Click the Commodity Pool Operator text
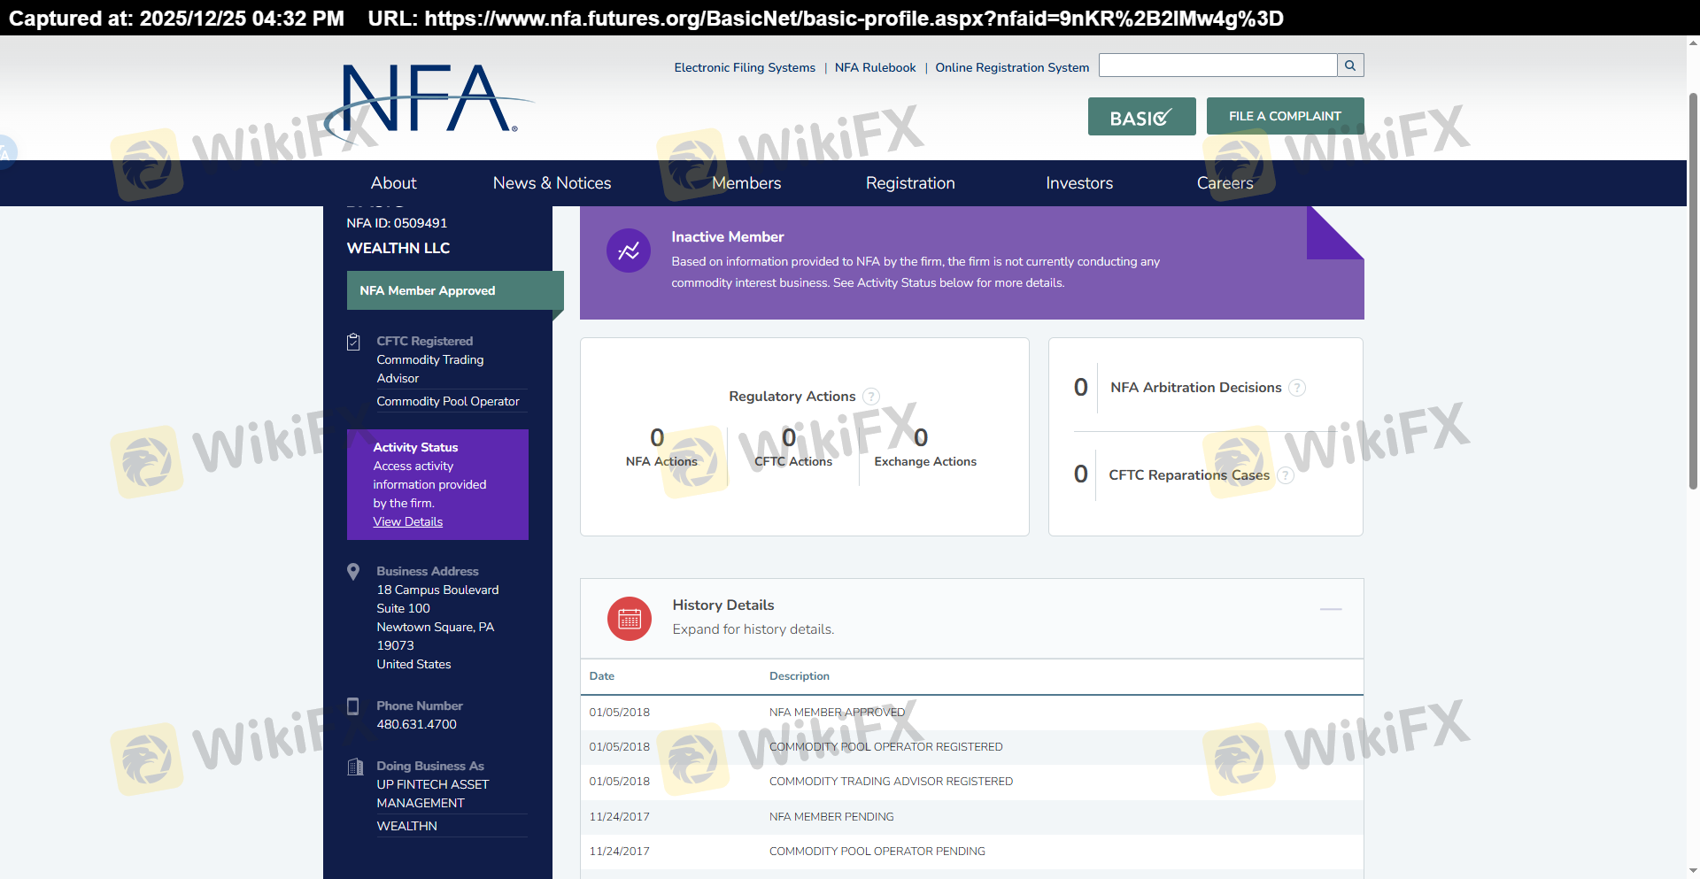Viewport: 1700px width, 879px height. coord(447,402)
